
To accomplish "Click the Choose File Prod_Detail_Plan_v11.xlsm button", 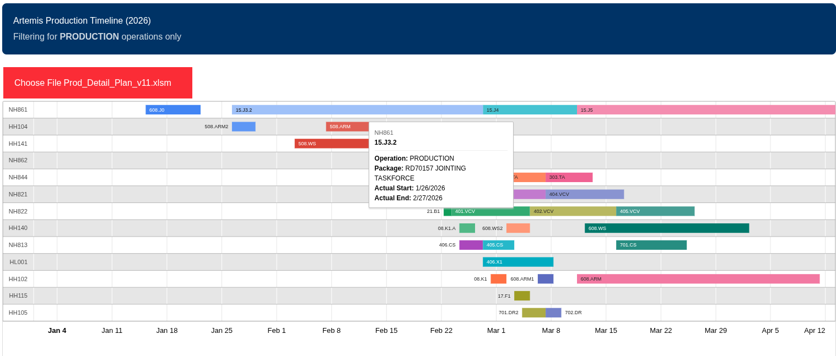I will click(98, 83).
